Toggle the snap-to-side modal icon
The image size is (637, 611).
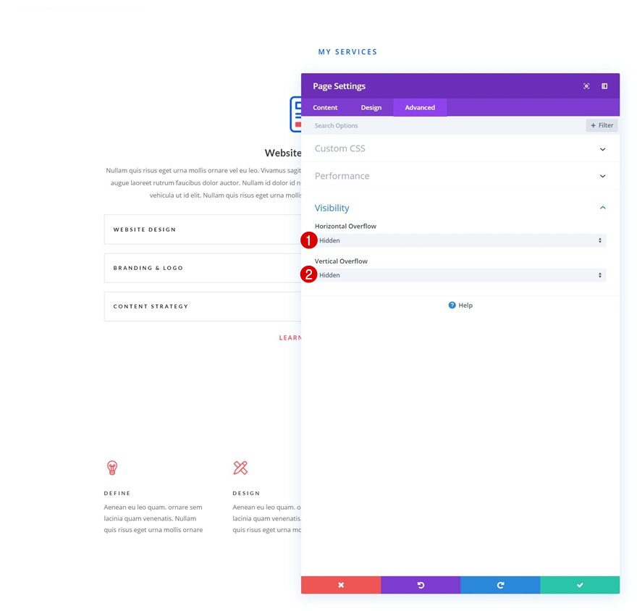(604, 85)
